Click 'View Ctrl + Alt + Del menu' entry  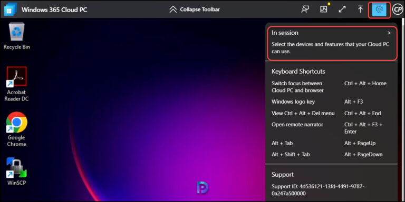(x=303, y=114)
